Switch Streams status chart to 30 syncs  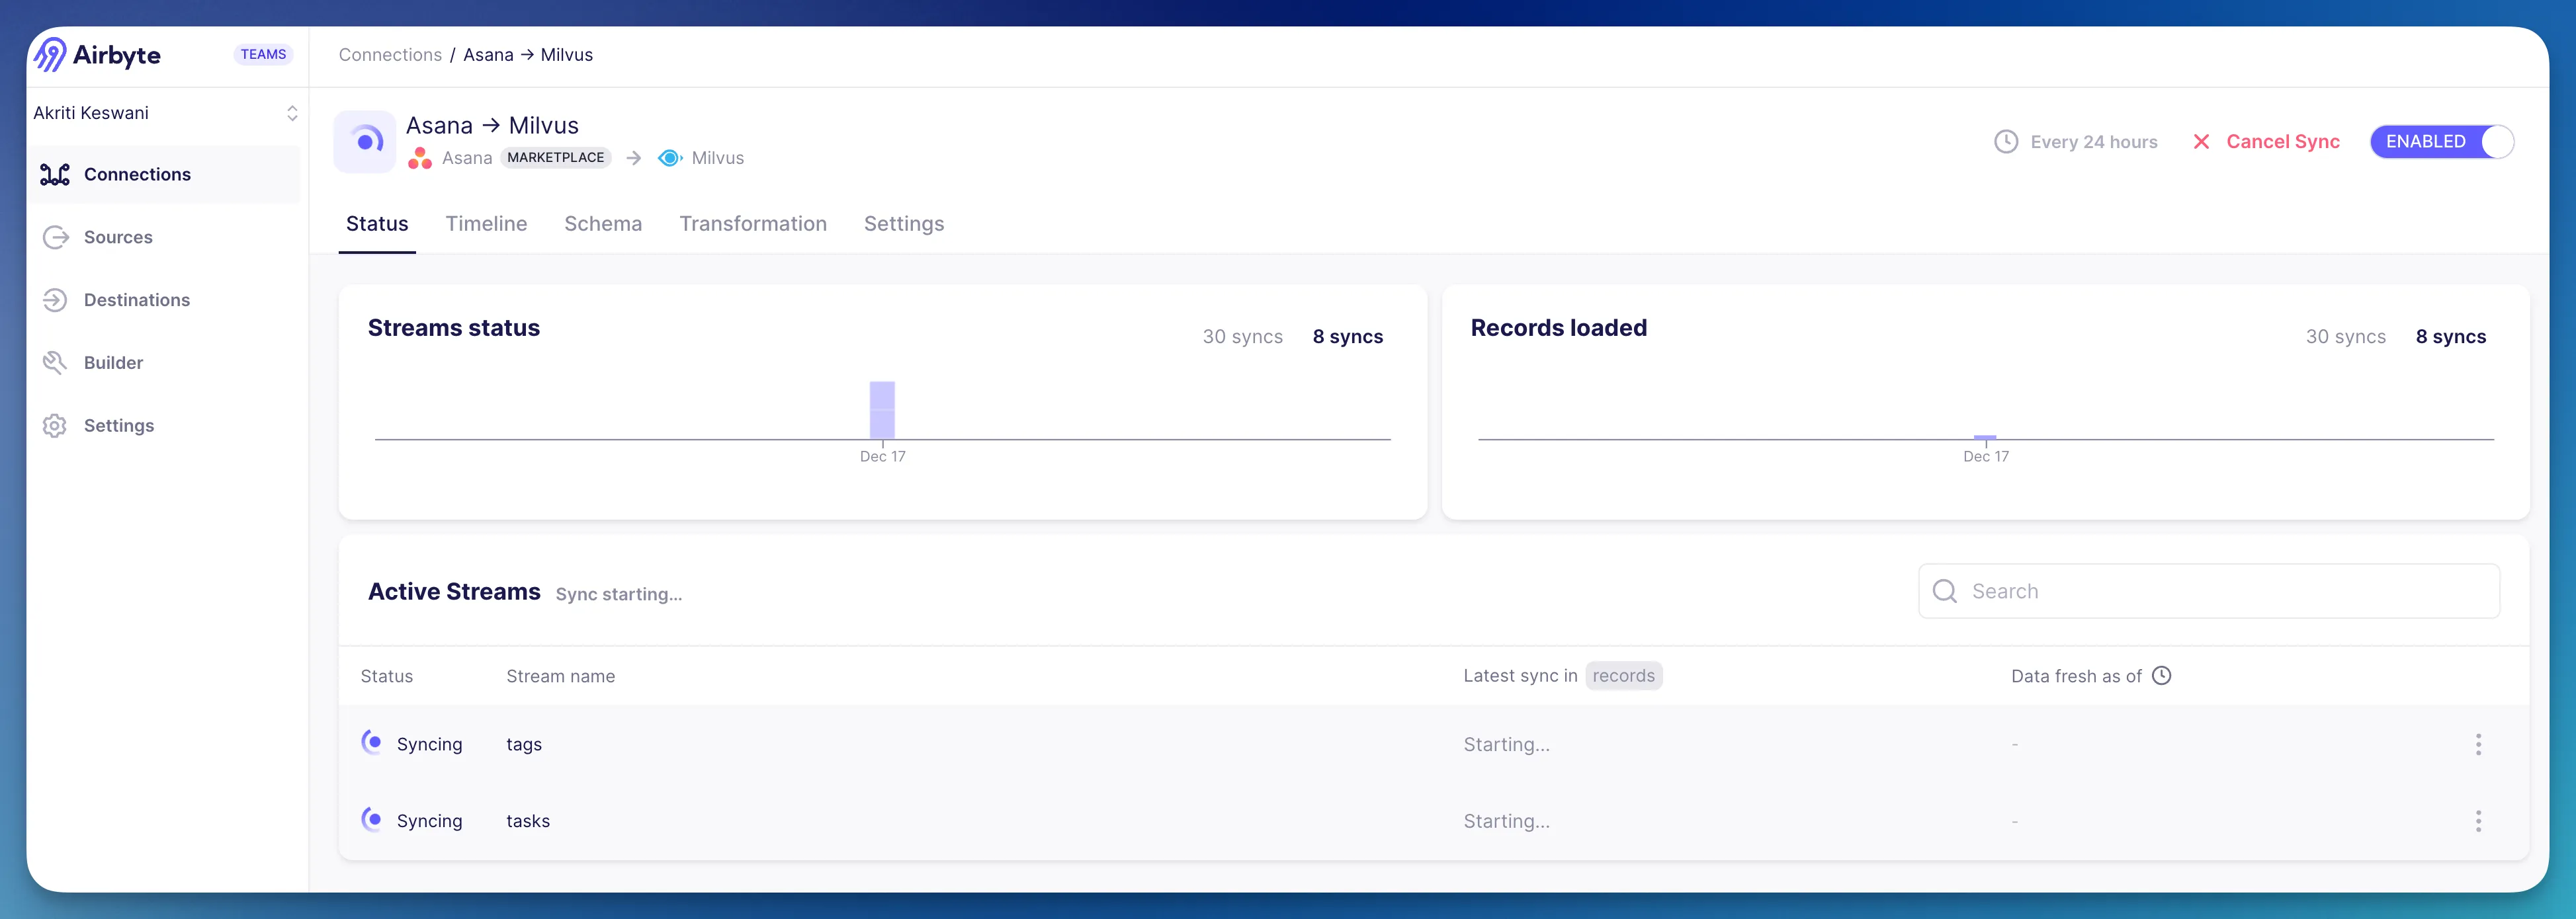pyautogui.click(x=1242, y=337)
